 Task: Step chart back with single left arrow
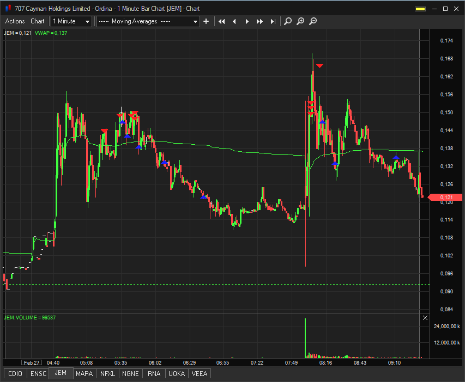point(234,21)
